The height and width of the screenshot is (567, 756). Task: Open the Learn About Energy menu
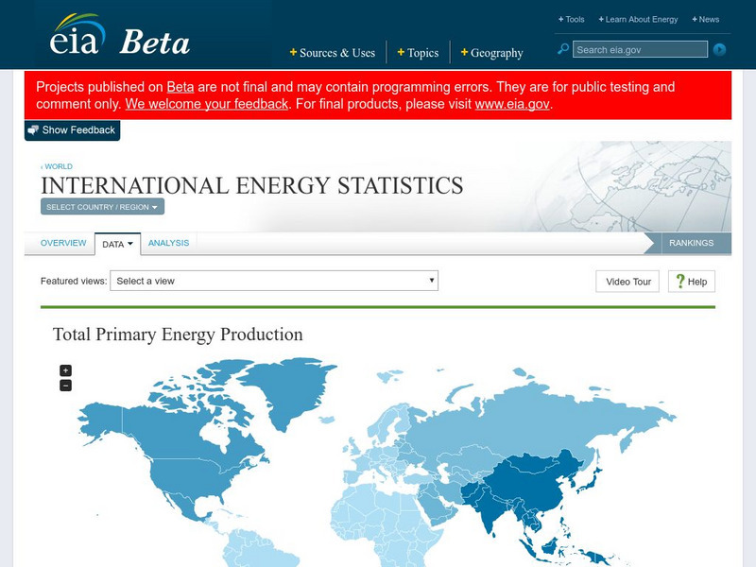(641, 19)
